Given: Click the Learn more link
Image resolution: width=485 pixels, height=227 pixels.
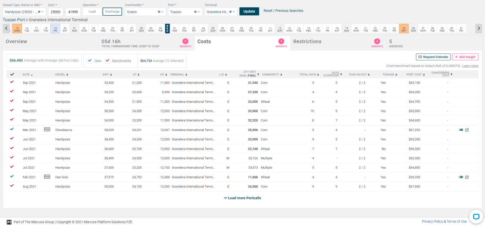Looking at the screenshot, I should pos(470,66).
